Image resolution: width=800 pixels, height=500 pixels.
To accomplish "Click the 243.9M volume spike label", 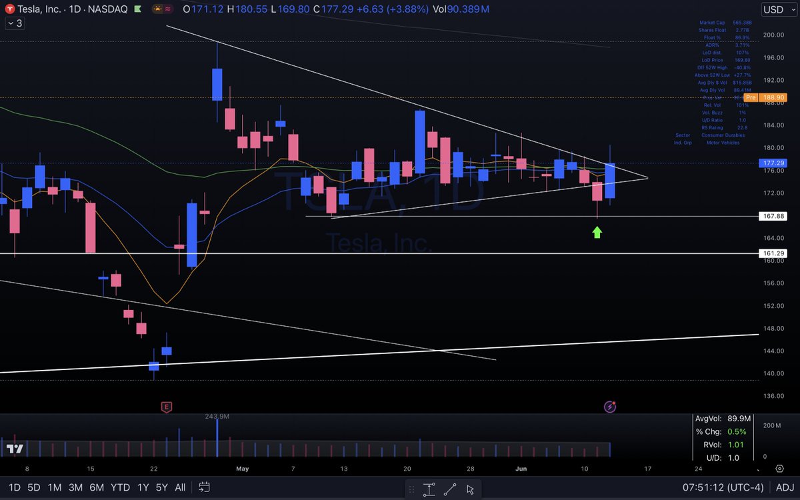I will click(x=217, y=417).
